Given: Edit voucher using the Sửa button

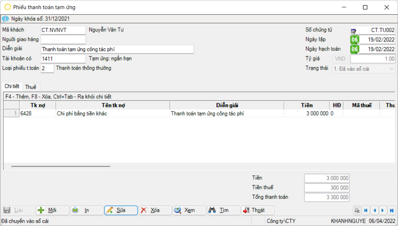Looking at the screenshot, I should point(121,210).
